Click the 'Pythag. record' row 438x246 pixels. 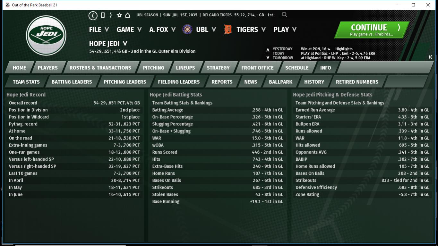coord(74,124)
